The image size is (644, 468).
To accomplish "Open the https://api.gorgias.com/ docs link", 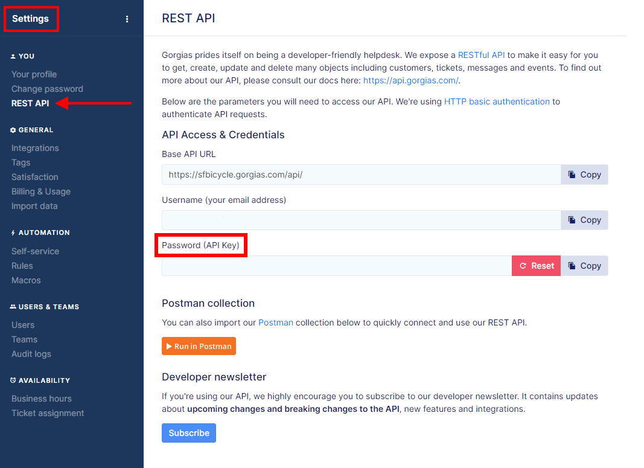I will 410,80.
